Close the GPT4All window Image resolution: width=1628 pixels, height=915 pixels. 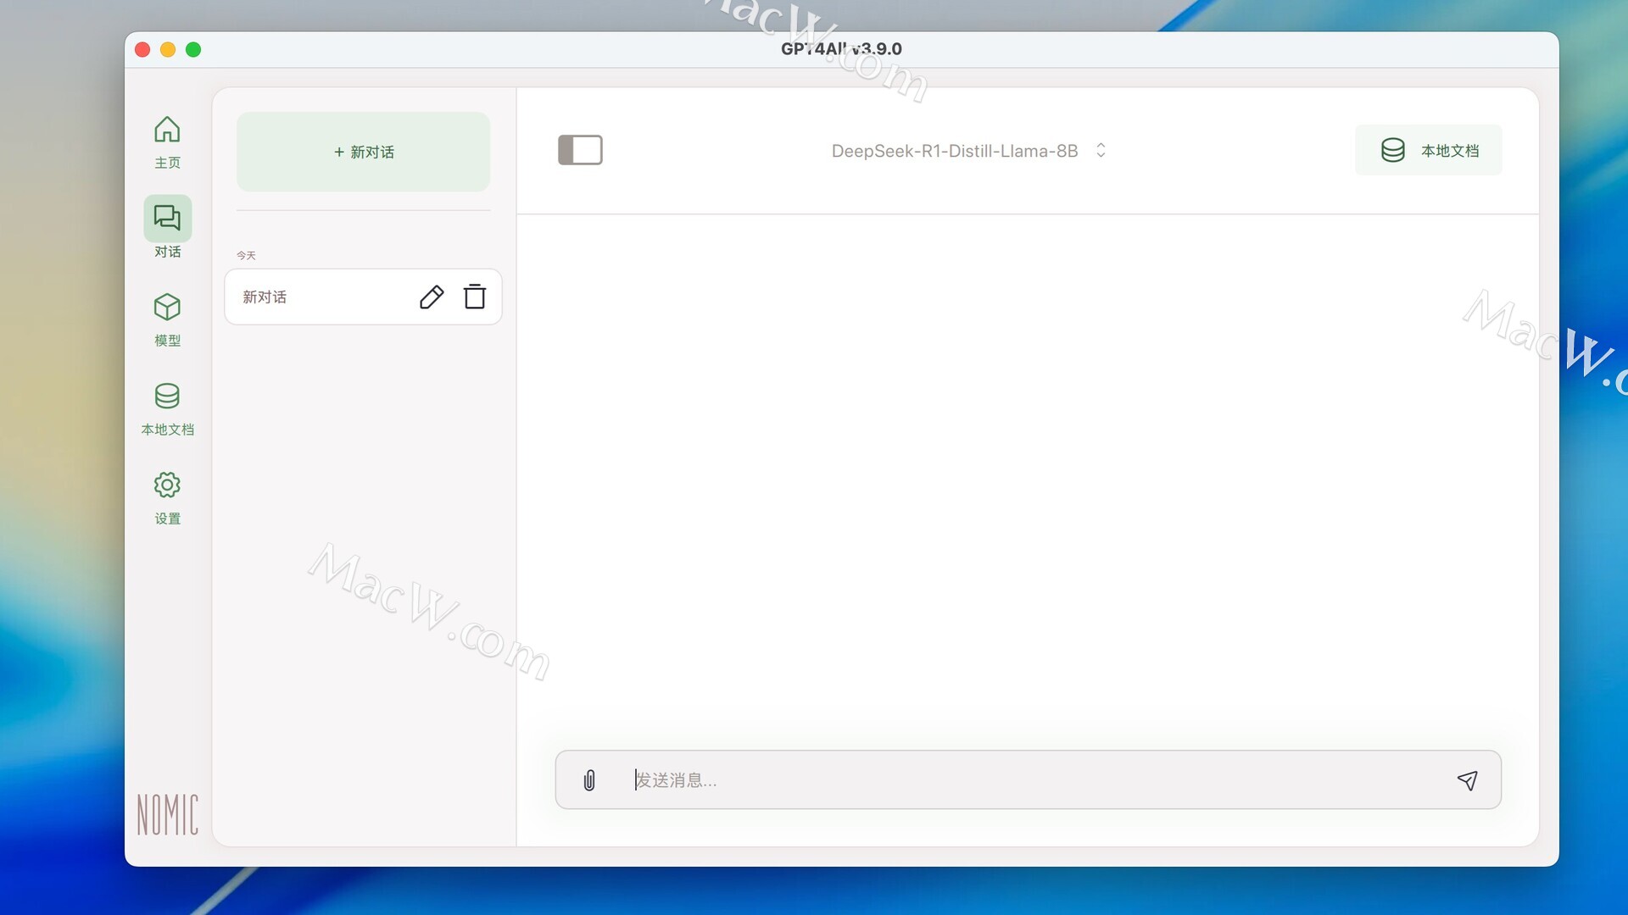142,50
